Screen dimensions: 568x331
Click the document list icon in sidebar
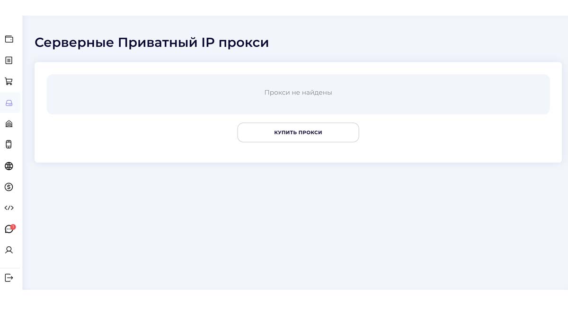[9, 61]
